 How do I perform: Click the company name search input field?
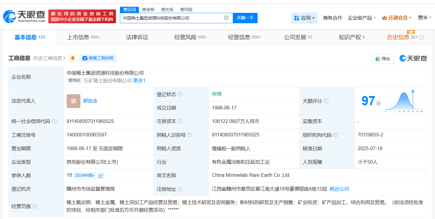point(171,18)
